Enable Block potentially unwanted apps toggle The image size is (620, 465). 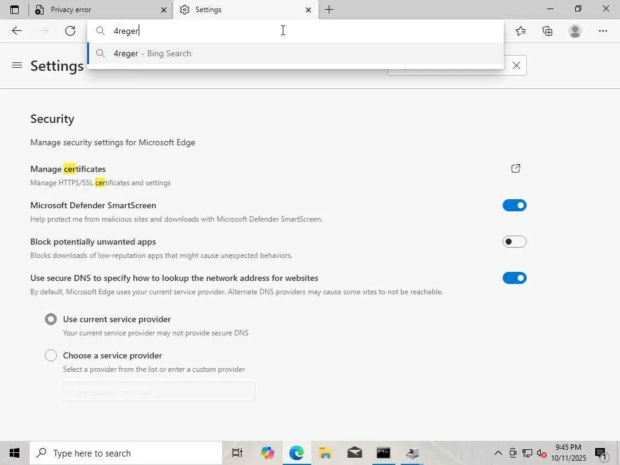(515, 242)
